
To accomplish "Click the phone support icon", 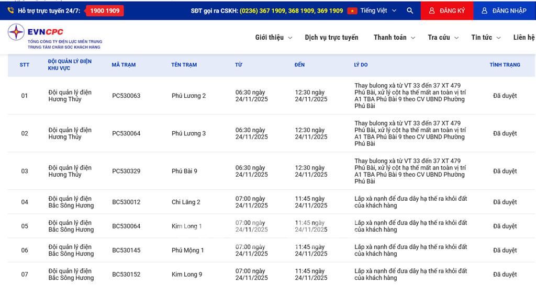I will point(10,10).
